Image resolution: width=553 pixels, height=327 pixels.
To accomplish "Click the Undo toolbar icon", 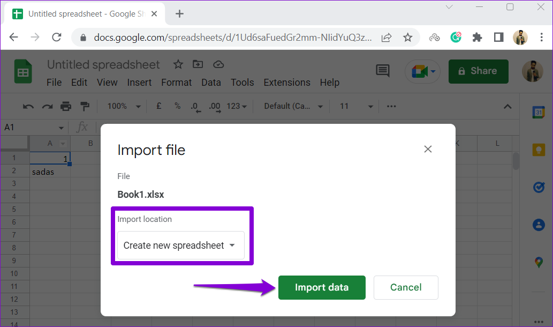I will pos(28,106).
